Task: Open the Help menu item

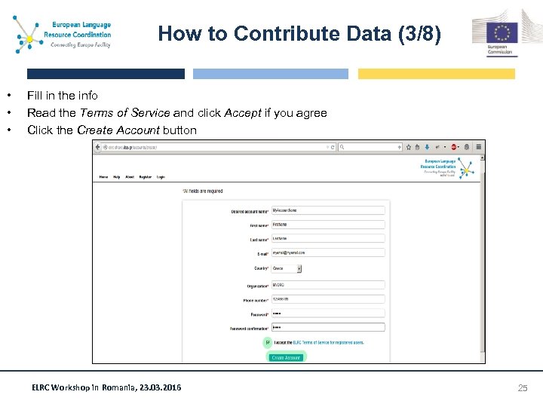Action: [117, 177]
